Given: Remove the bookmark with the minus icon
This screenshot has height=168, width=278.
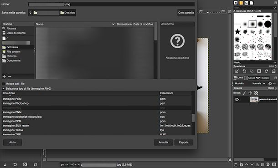Looking at the screenshot, I should tap(10, 76).
